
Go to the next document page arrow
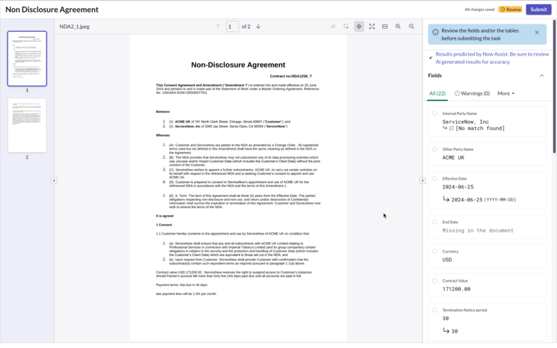point(258,26)
